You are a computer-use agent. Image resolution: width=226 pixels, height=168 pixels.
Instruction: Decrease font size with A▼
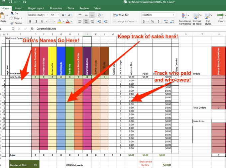point(70,15)
